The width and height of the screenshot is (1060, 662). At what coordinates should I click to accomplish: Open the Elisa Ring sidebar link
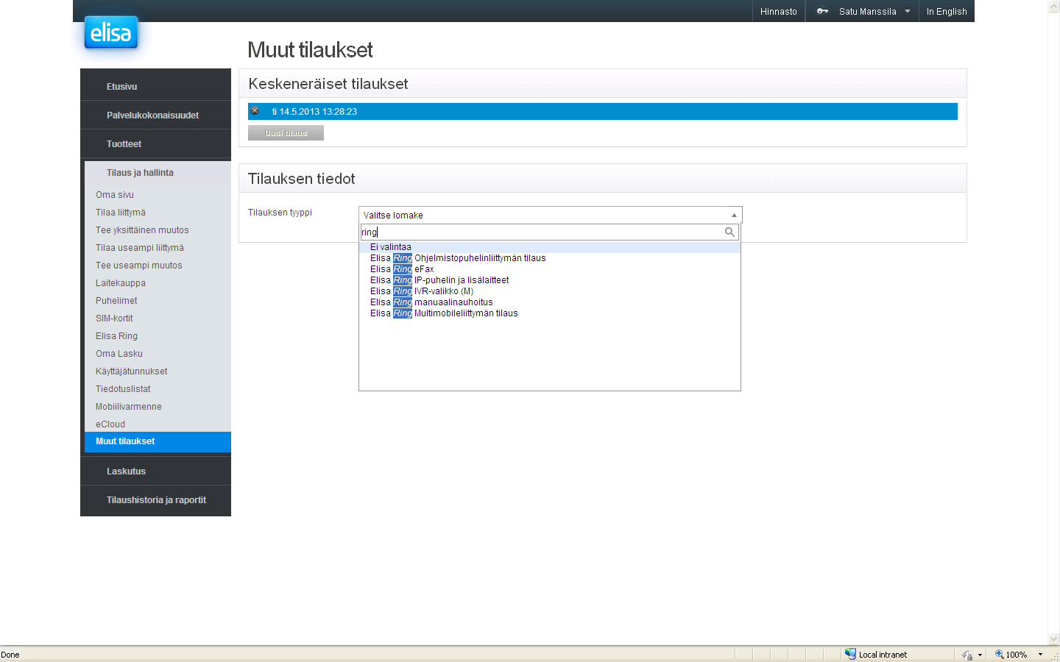point(116,336)
